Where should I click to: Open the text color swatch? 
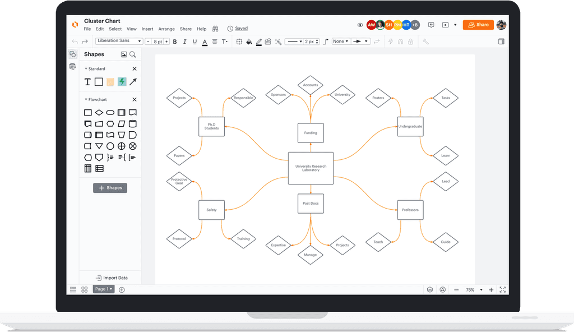[204, 42]
